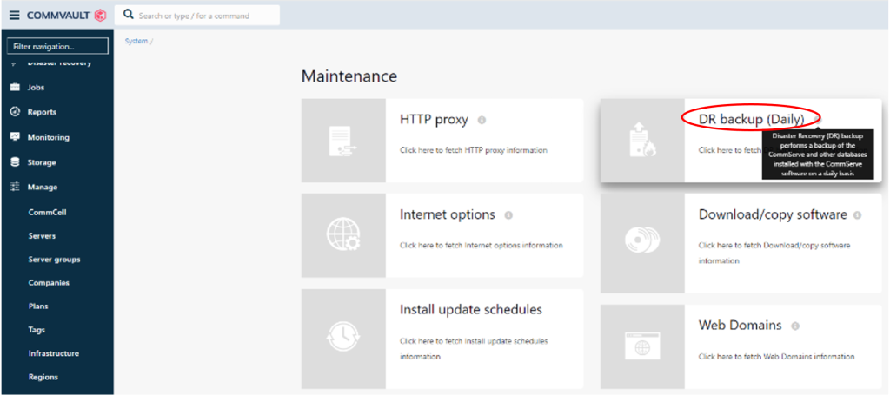Screen dimensions: 890x395
Task: Click the System breadcrumb link
Action: 136,42
